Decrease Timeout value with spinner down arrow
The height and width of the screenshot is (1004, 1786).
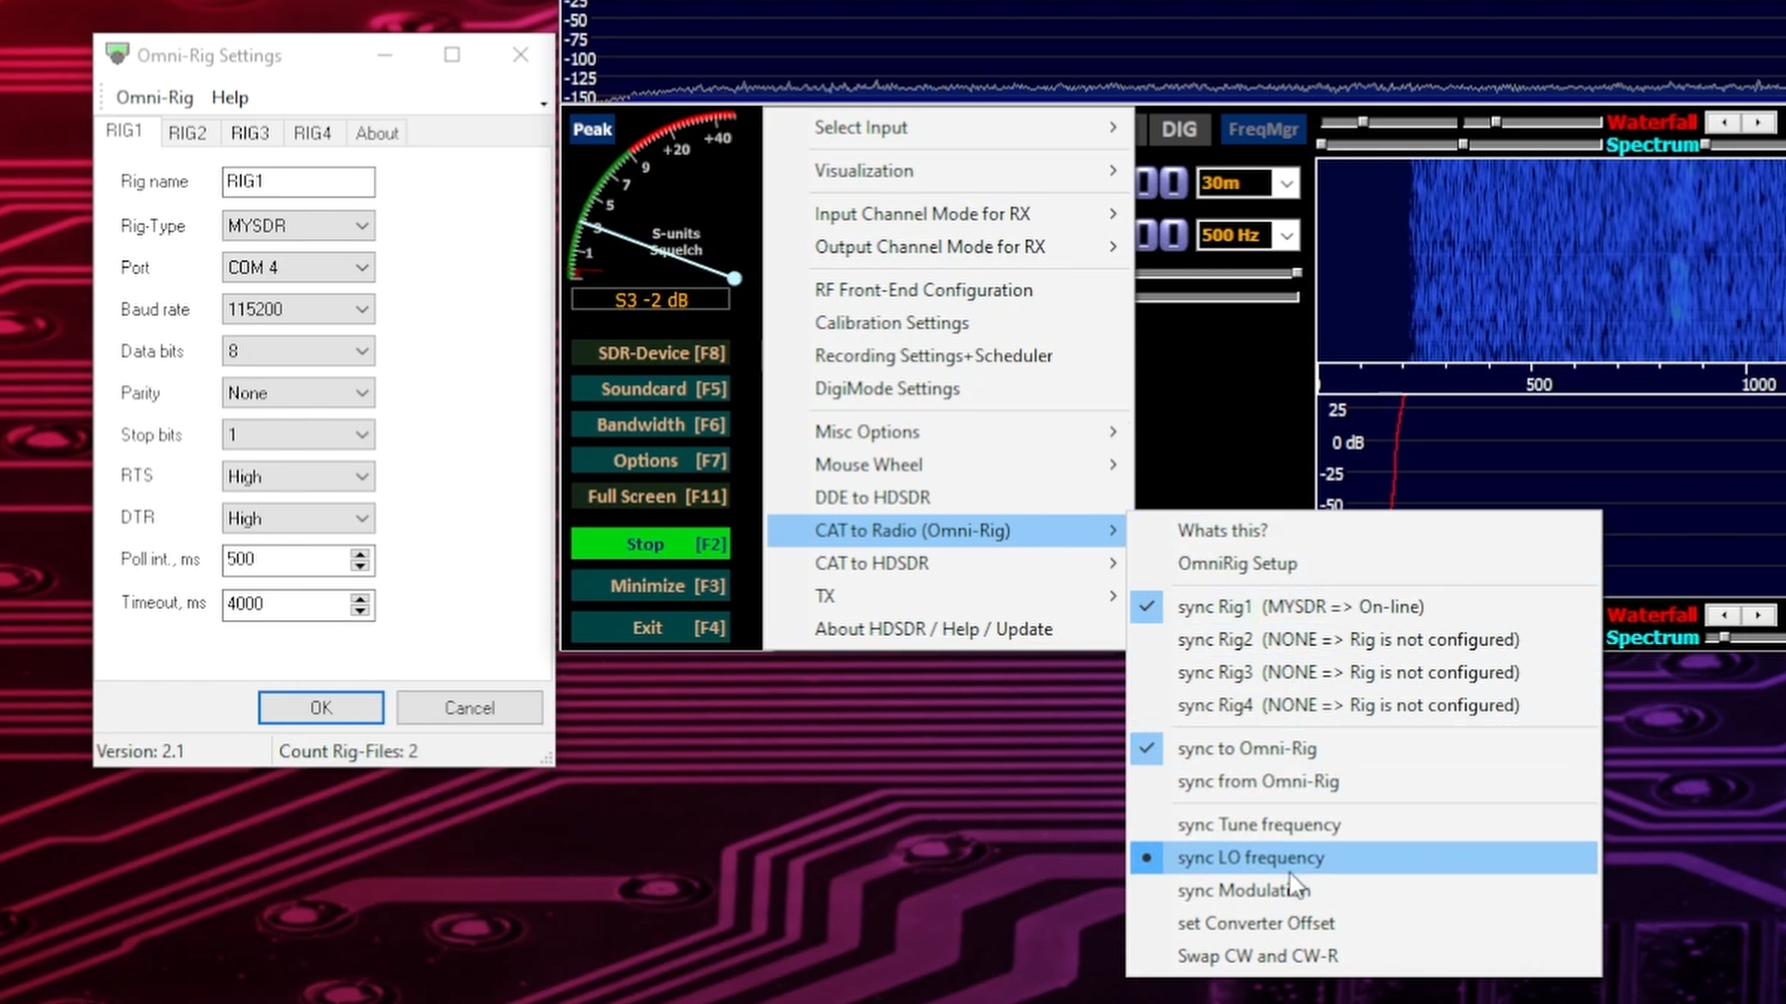click(x=360, y=611)
